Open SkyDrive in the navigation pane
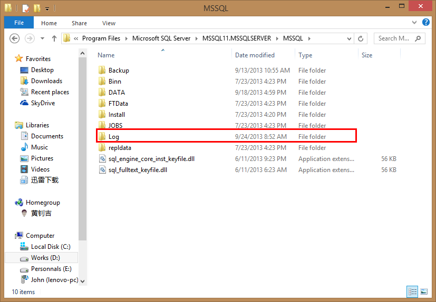 click(43, 103)
